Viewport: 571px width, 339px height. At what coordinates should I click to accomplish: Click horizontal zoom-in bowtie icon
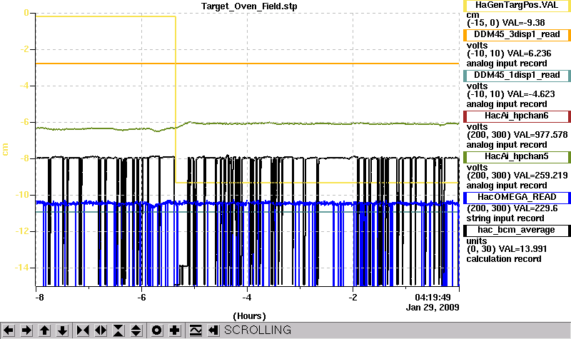[x=83, y=330]
